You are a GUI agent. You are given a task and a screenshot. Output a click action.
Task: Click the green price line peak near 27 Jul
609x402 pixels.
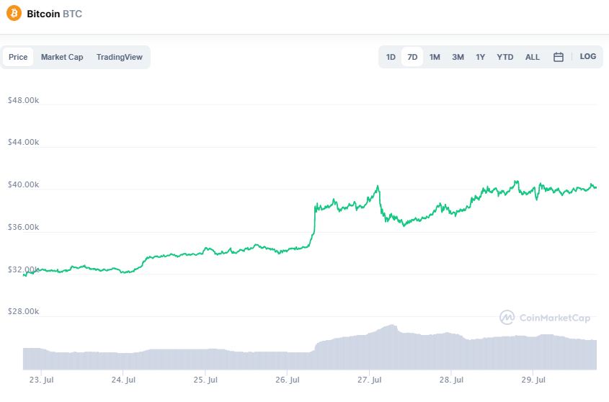(378, 187)
